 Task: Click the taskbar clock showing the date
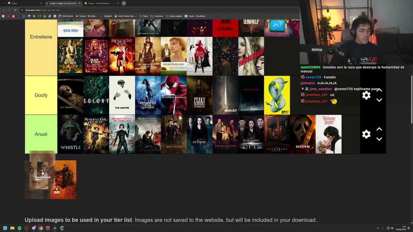tap(401, 228)
